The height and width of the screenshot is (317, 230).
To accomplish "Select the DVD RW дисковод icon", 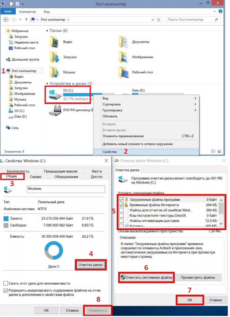I will tap(55, 110).
